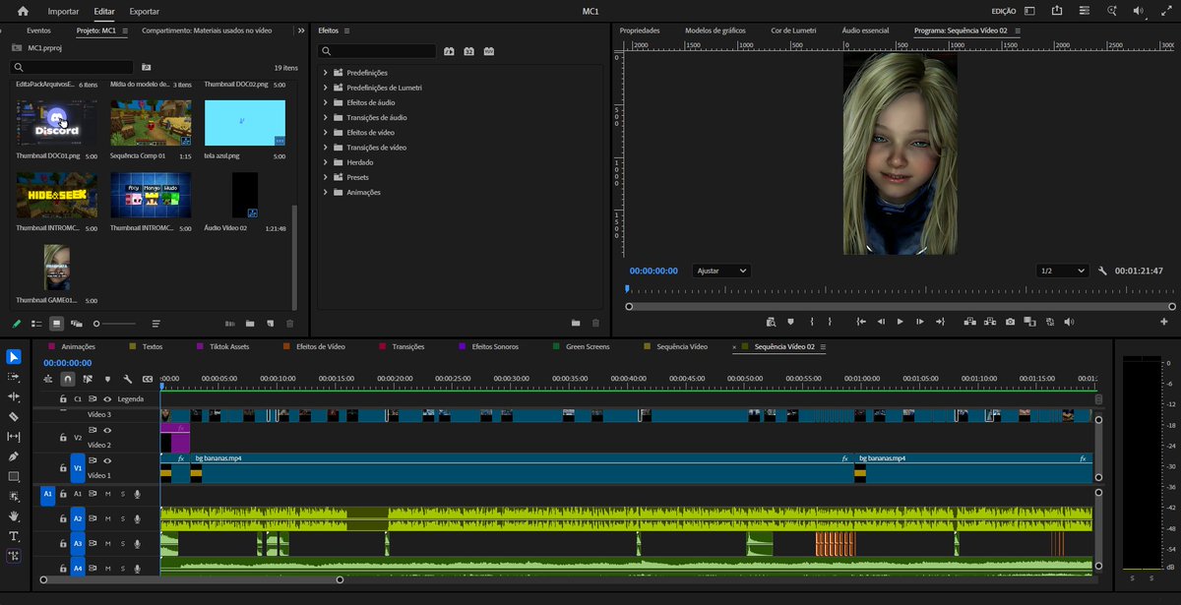The width and height of the screenshot is (1181, 605).
Task: Mute audio track A2
Action: [x=107, y=518]
